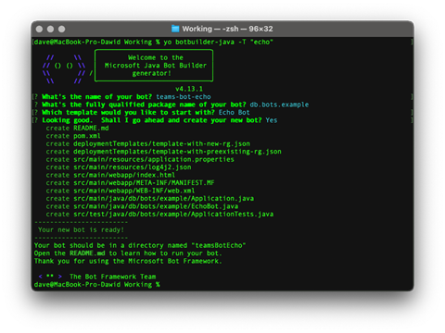Click the "create pom.xml" line
Image resolution: width=445 pixels, height=333 pixels.
73,136
